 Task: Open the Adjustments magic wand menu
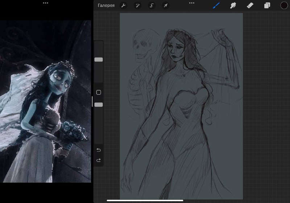137,5
